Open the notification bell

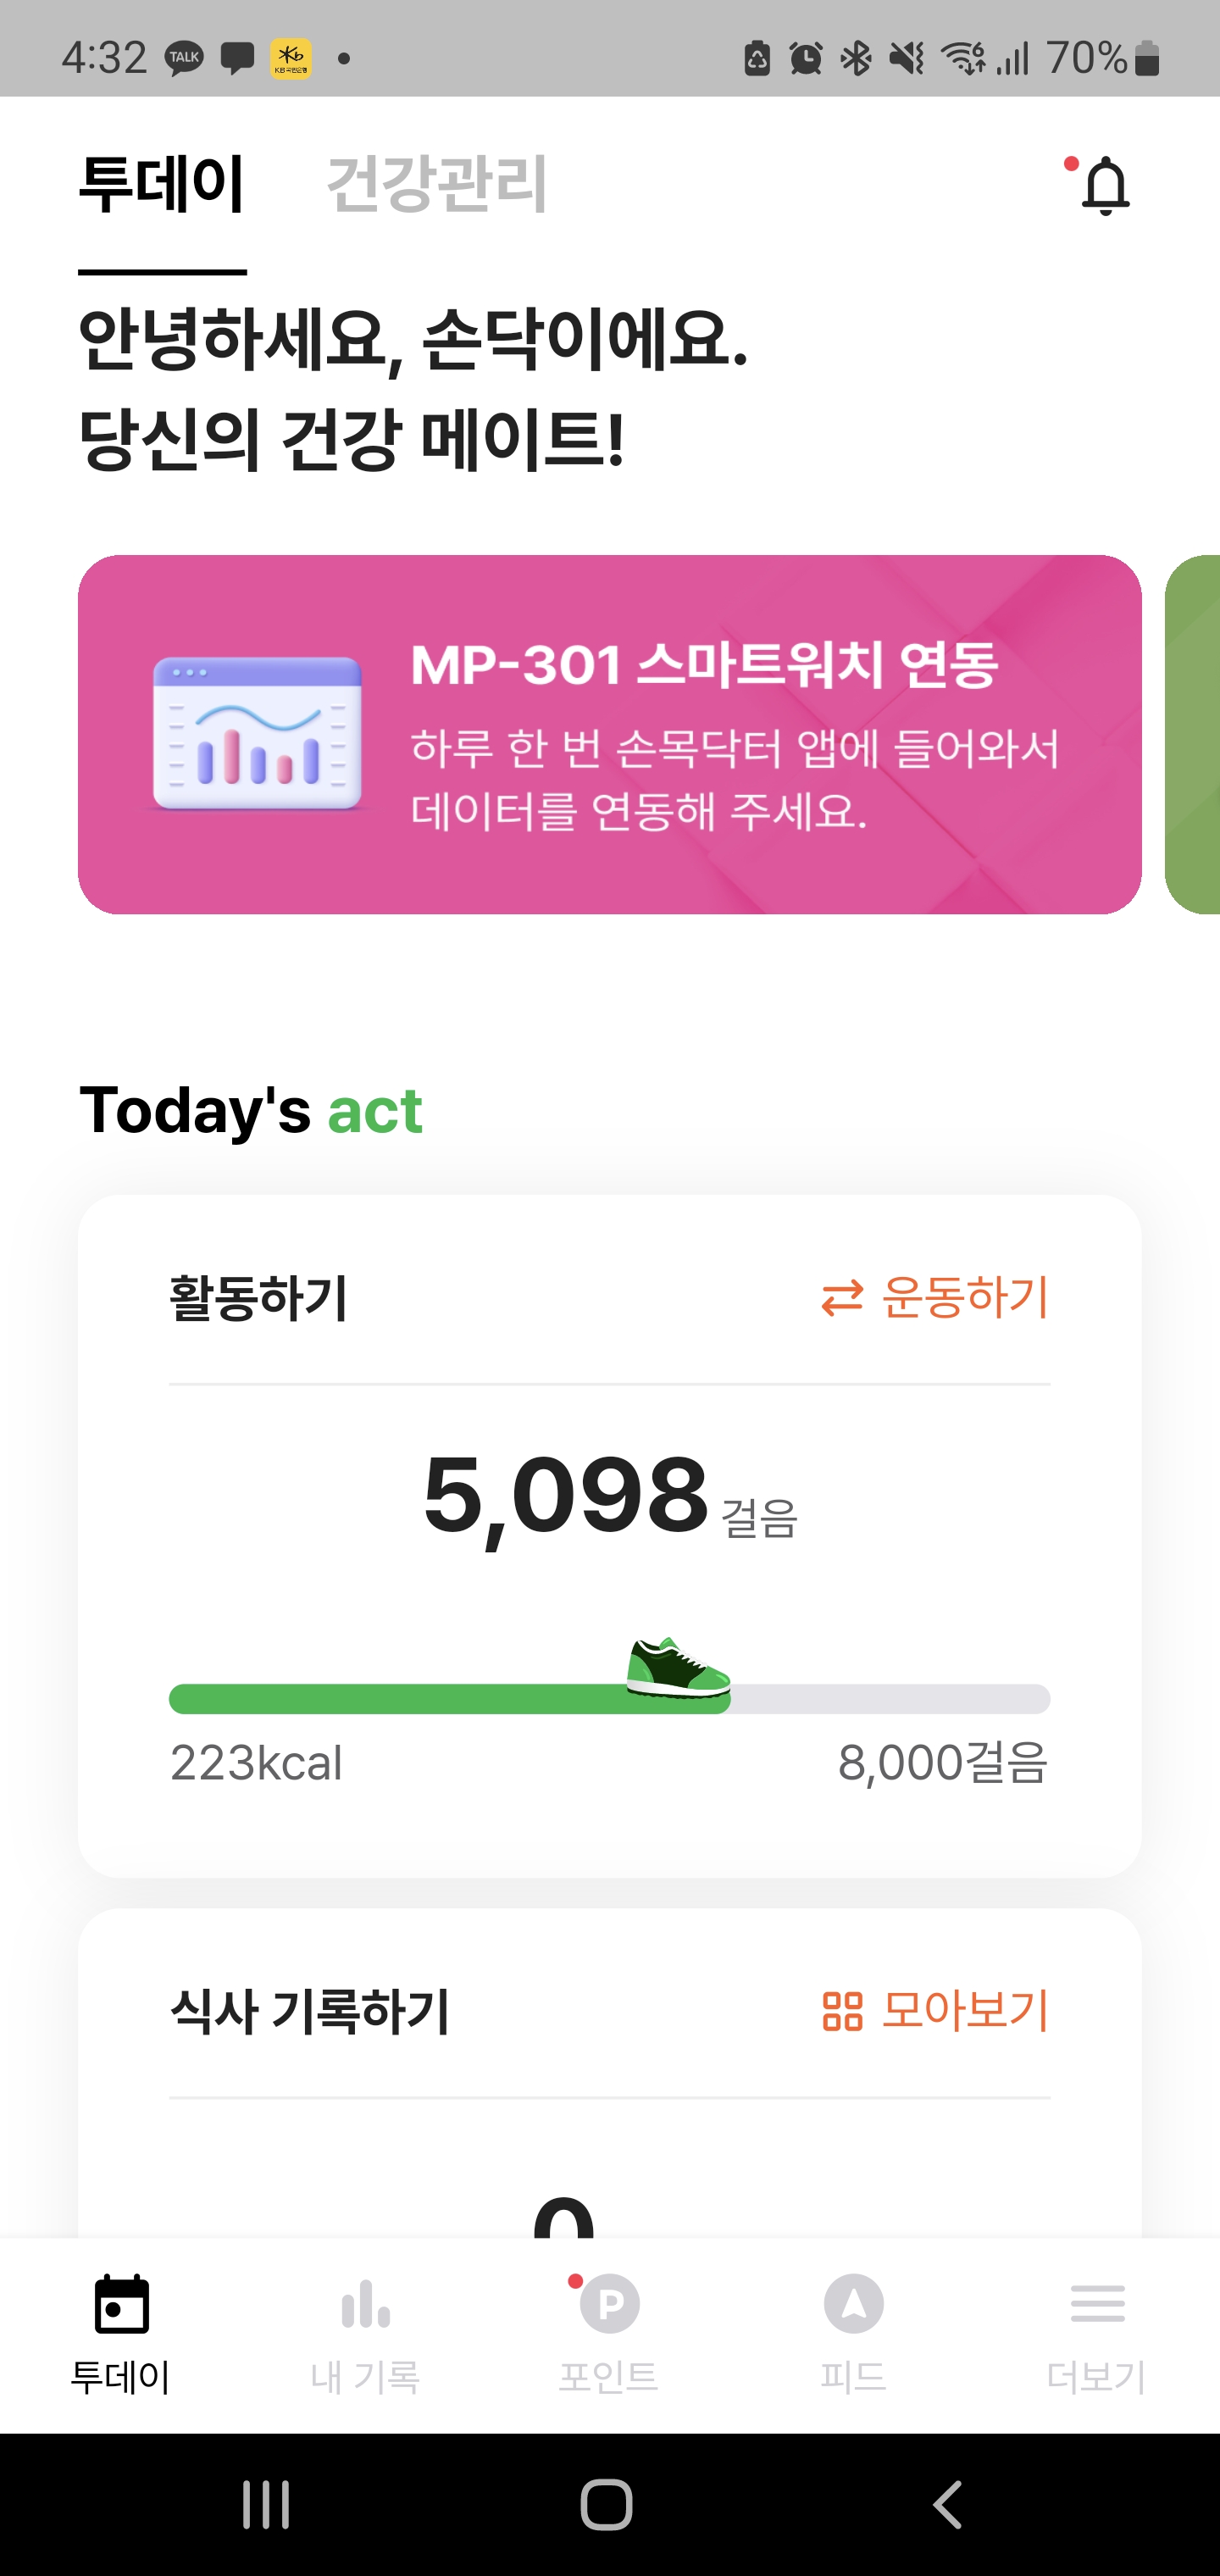pyautogui.click(x=1104, y=186)
